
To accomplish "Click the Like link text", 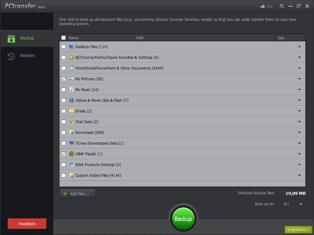I will (x=269, y=6).
